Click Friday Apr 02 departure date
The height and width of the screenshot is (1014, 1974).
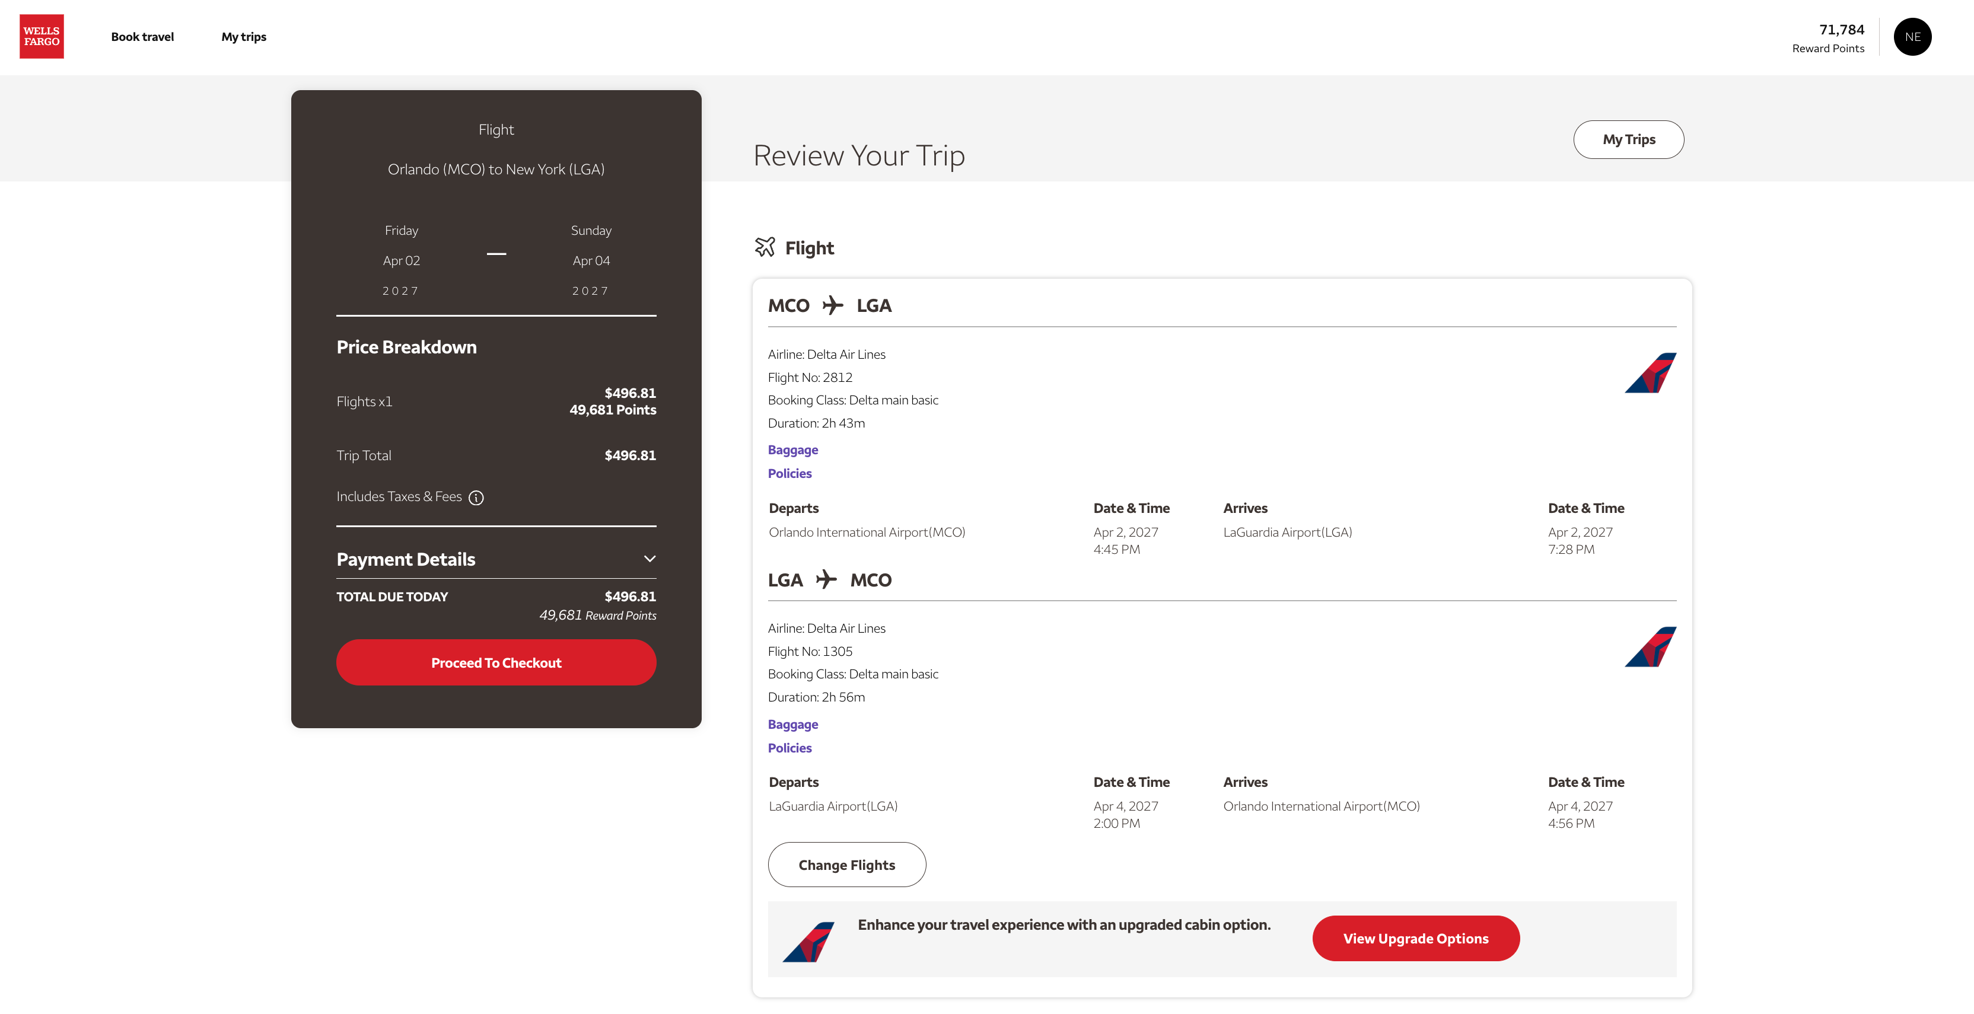(402, 260)
